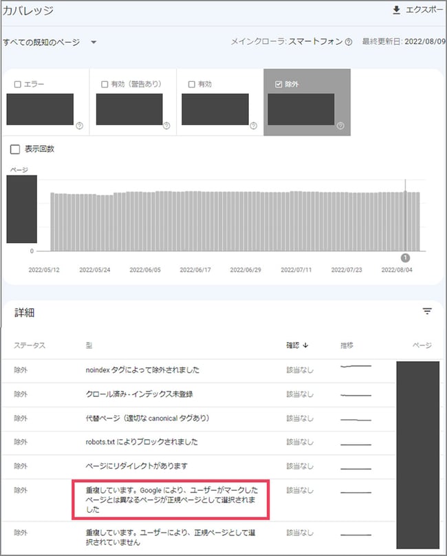Expand the すべての既知のページ dropdown
This screenshot has width=447, height=556.
point(94,43)
